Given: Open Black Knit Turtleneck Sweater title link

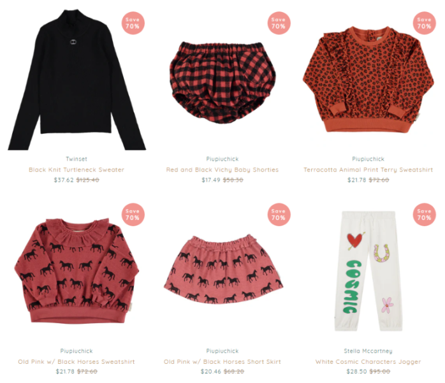Looking at the screenshot, I should [77, 170].
